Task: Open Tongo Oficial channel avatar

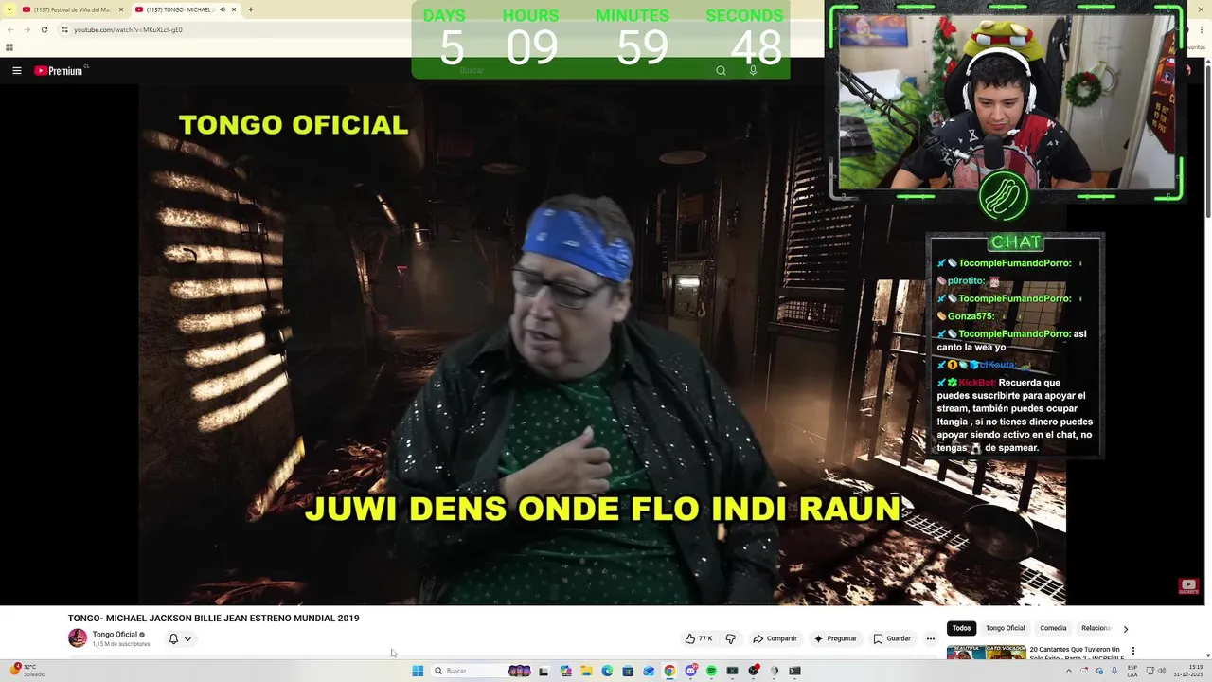Action: [78, 638]
